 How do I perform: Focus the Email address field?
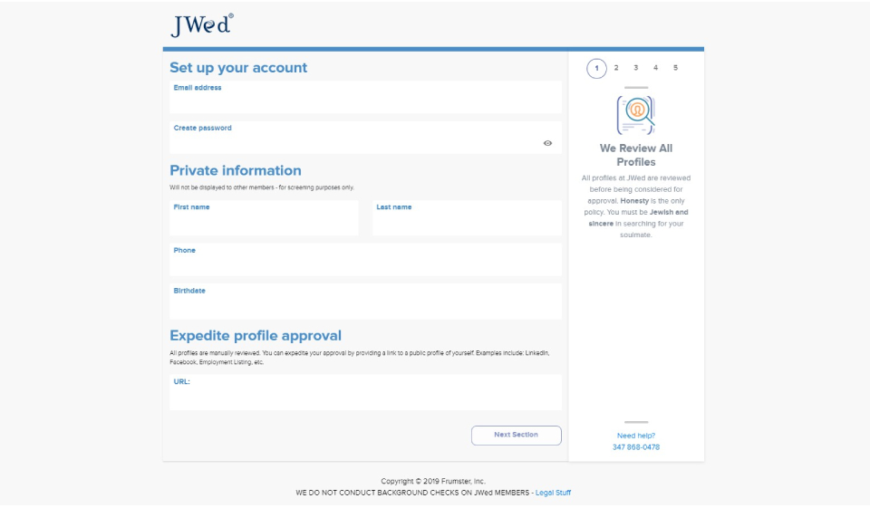(365, 100)
